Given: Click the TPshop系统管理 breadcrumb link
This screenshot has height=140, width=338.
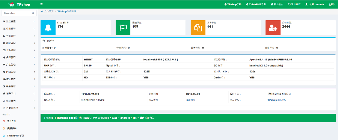Looking at the screenshot, I should click(x=66, y=11).
